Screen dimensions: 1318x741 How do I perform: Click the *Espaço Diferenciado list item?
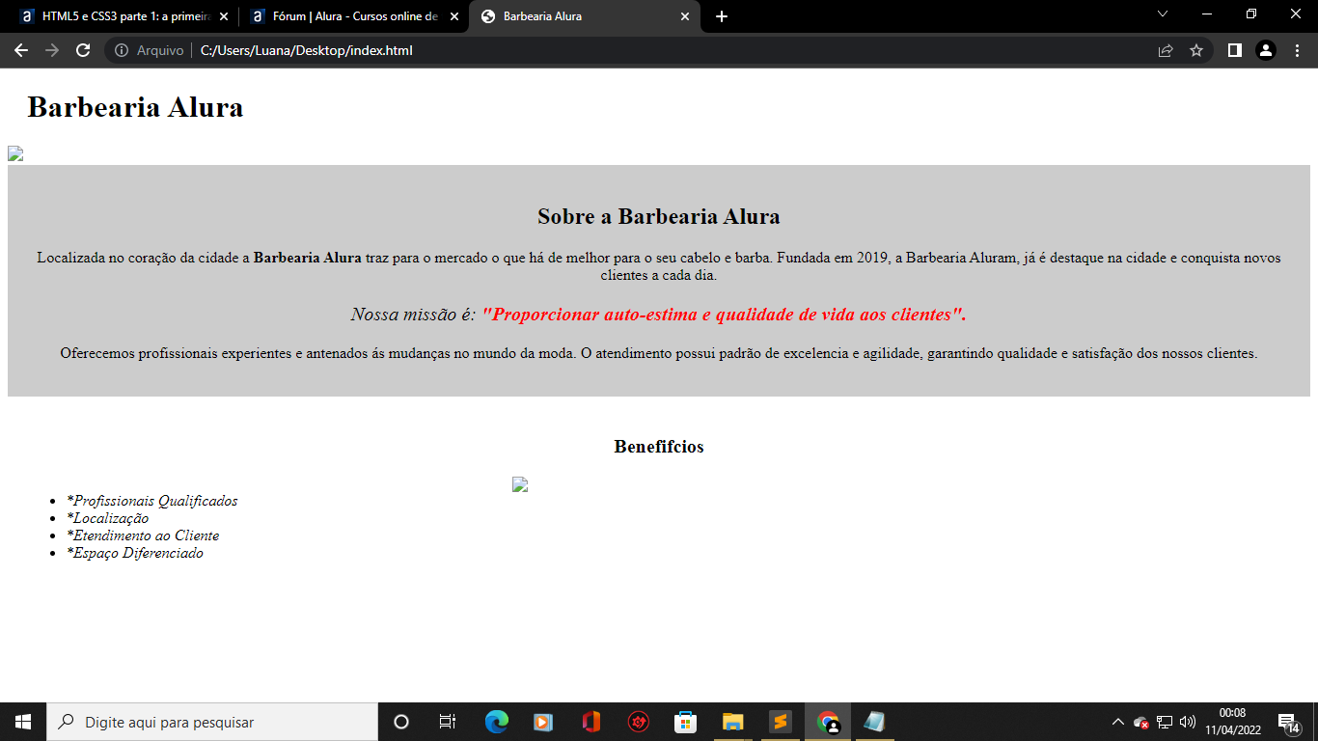coord(135,553)
